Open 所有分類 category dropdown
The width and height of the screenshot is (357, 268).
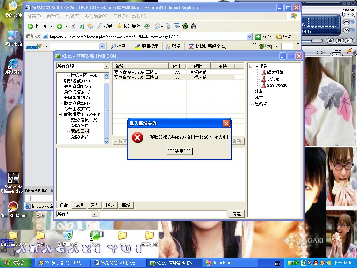(107, 66)
